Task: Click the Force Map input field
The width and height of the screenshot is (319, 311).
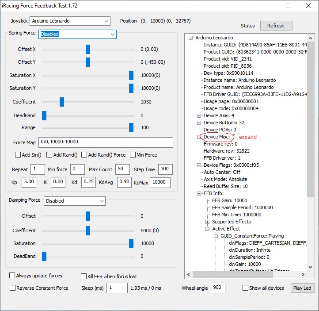Action: [x=106, y=142]
